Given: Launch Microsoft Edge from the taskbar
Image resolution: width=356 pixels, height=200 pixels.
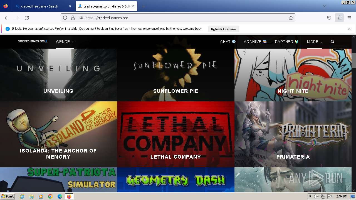Looking at the screenshot, I should pos(60,196).
